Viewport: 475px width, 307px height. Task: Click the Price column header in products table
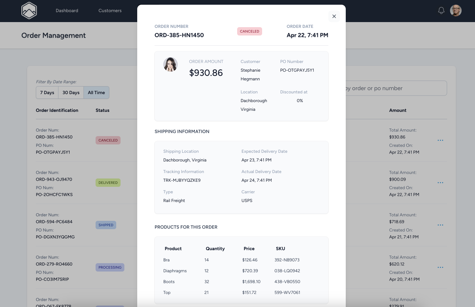tap(249, 249)
